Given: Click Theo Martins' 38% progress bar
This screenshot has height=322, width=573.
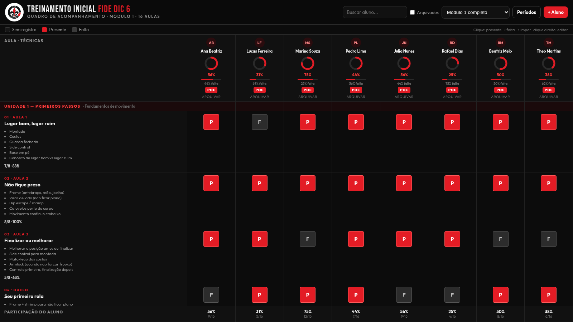Looking at the screenshot, I should click(549, 79).
